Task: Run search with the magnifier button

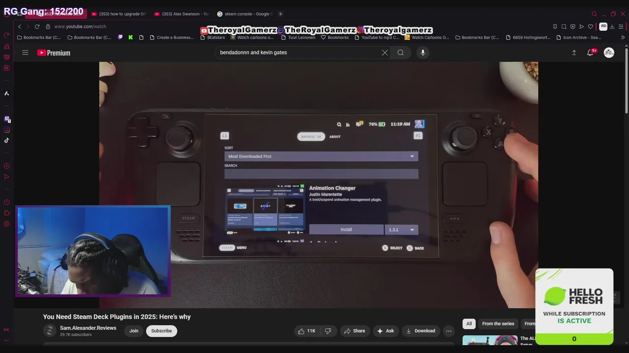Action: click(400, 52)
